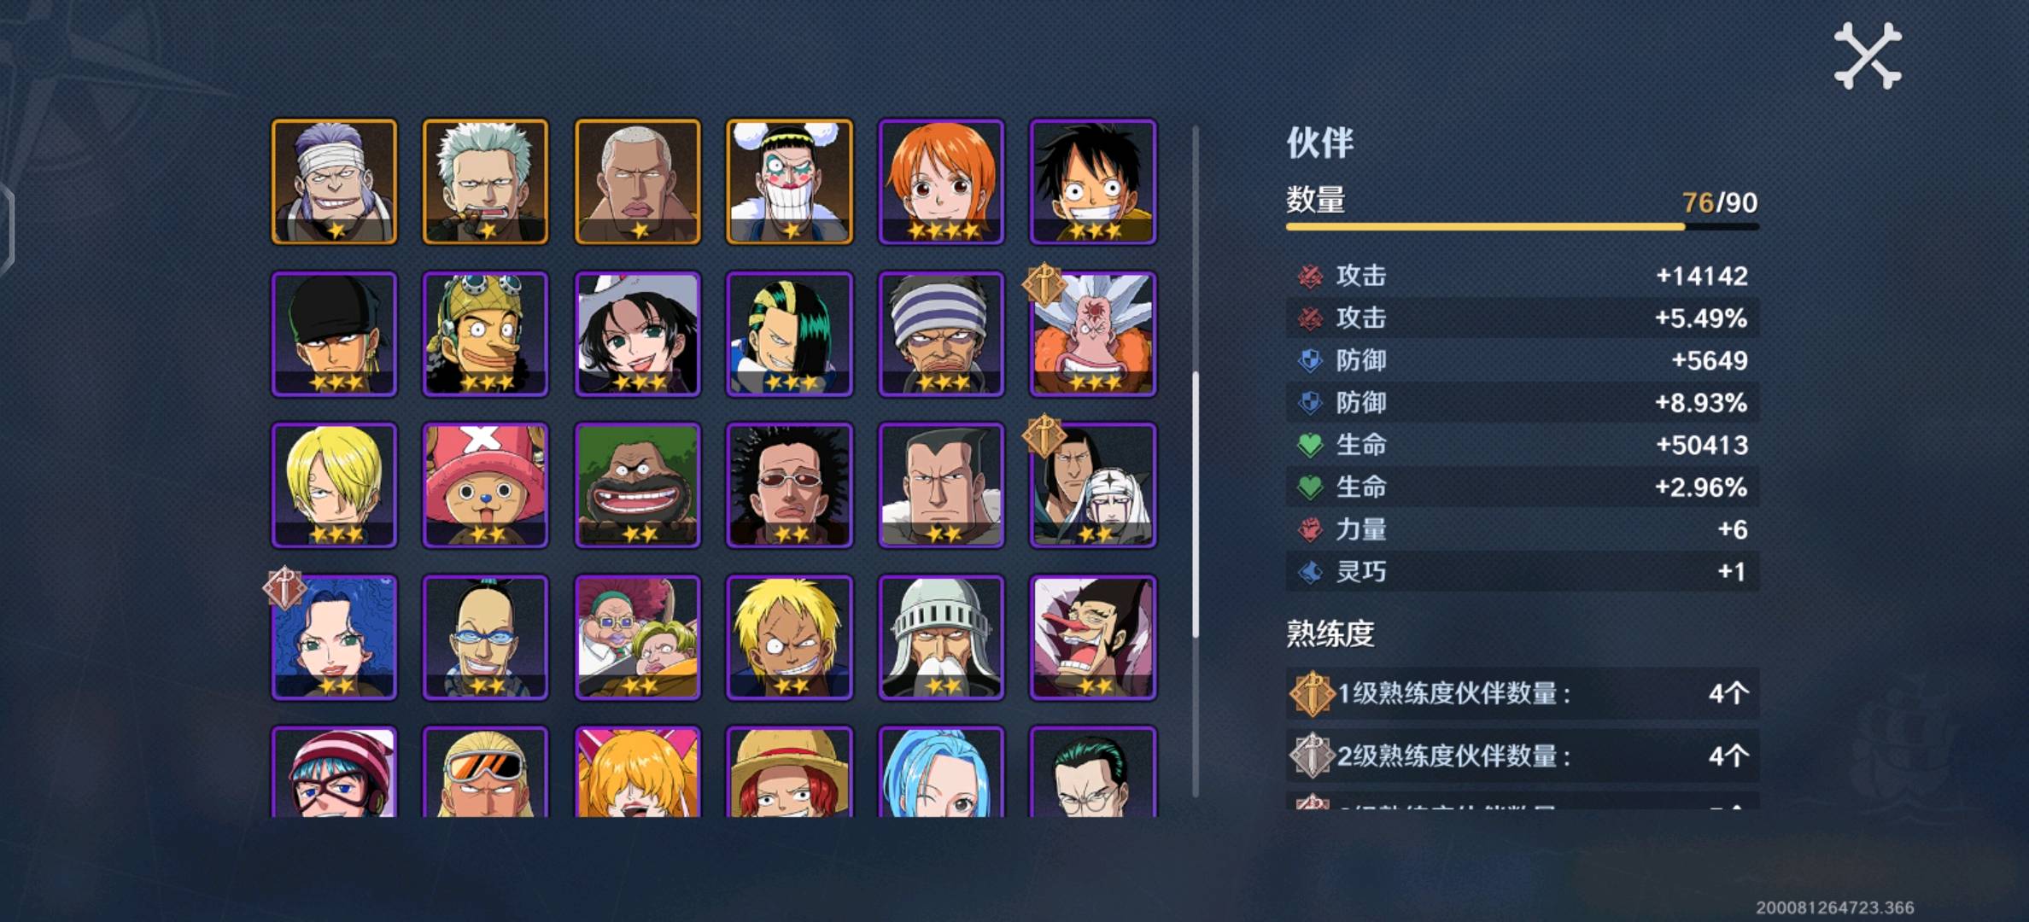Click the strength 力量 fist icon
Image resolution: width=2029 pixels, height=922 pixels.
click(x=1309, y=529)
